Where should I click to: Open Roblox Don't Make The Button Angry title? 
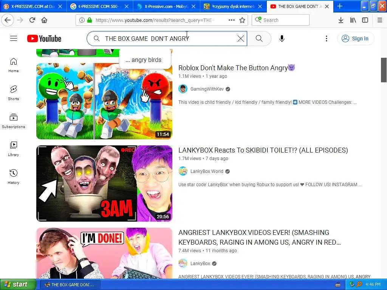pos(237,68)
